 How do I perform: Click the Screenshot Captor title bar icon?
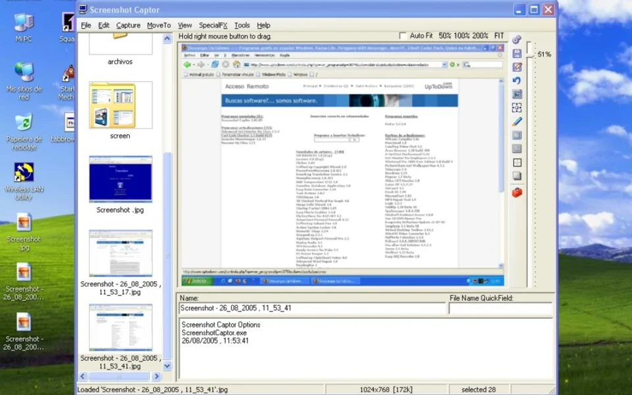click(83, 9)
